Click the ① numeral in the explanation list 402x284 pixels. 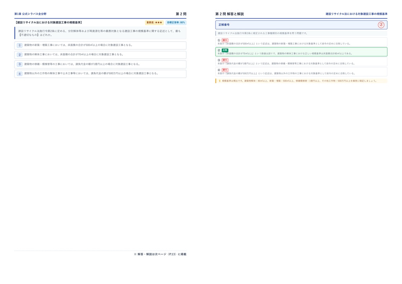219,40
